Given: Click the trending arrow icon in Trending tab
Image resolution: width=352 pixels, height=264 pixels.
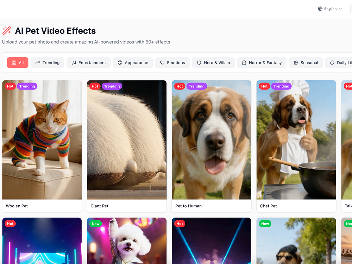Looking at the screenshot, I should [x=38, y=63].
